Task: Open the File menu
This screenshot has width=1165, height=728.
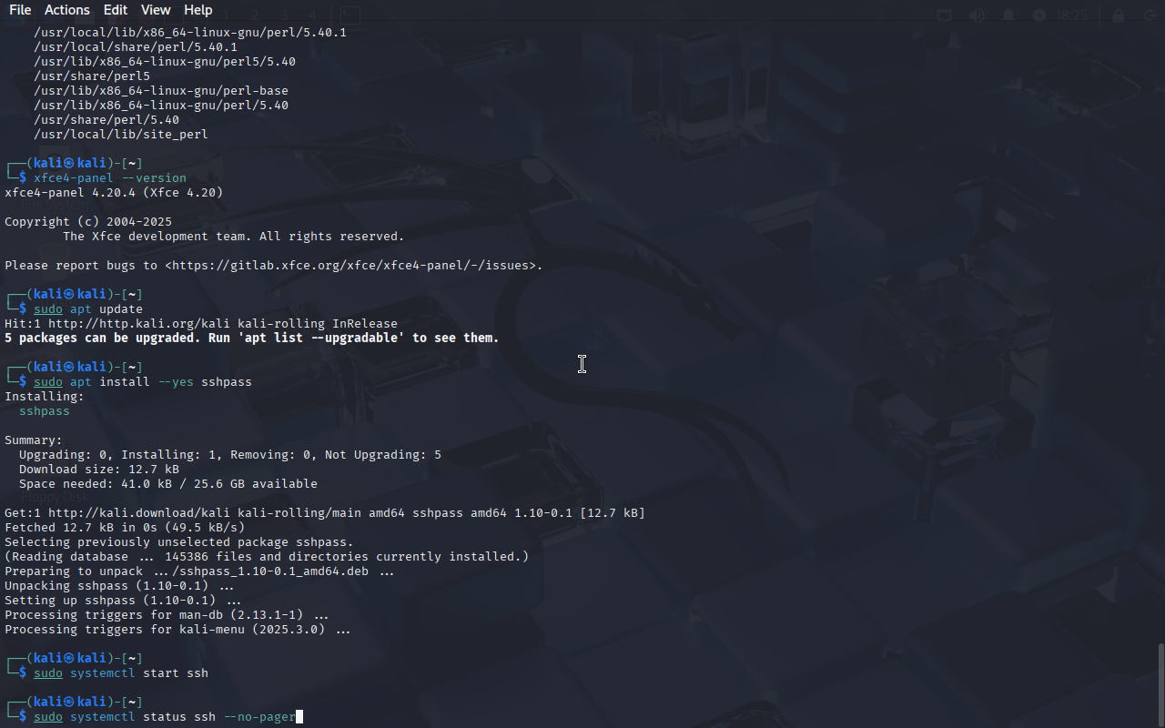Action: (20, 10)
